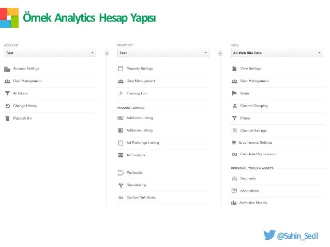
Task: Click the AdWords Linking icon
Action: click(121, 118)
